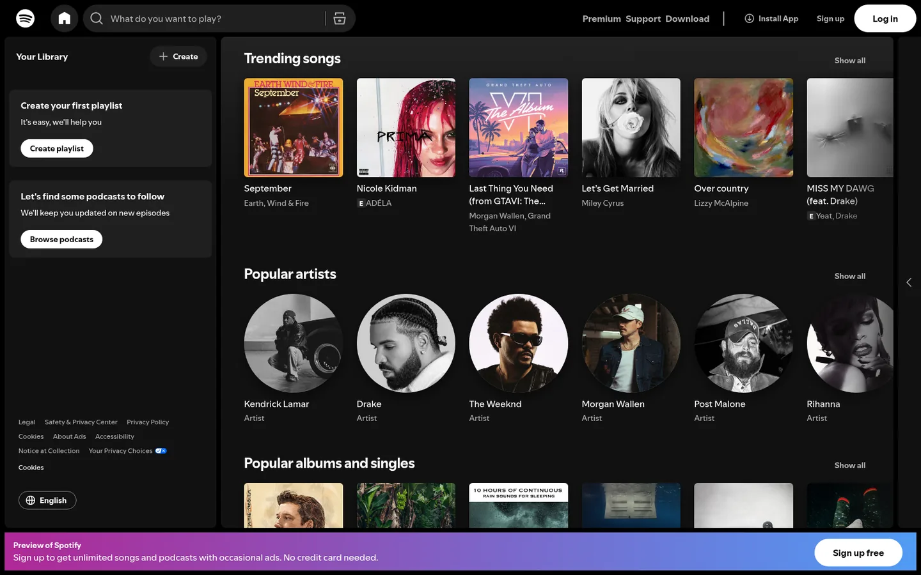This screenshot has height=575, width=921.
Task: Open the Download link
Action: click(x=687, y=19)
